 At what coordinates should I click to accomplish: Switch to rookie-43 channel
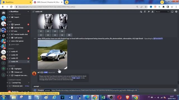19,58
